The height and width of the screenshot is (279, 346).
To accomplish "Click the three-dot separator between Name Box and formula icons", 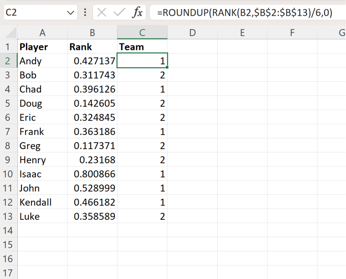I will [85, 12].
